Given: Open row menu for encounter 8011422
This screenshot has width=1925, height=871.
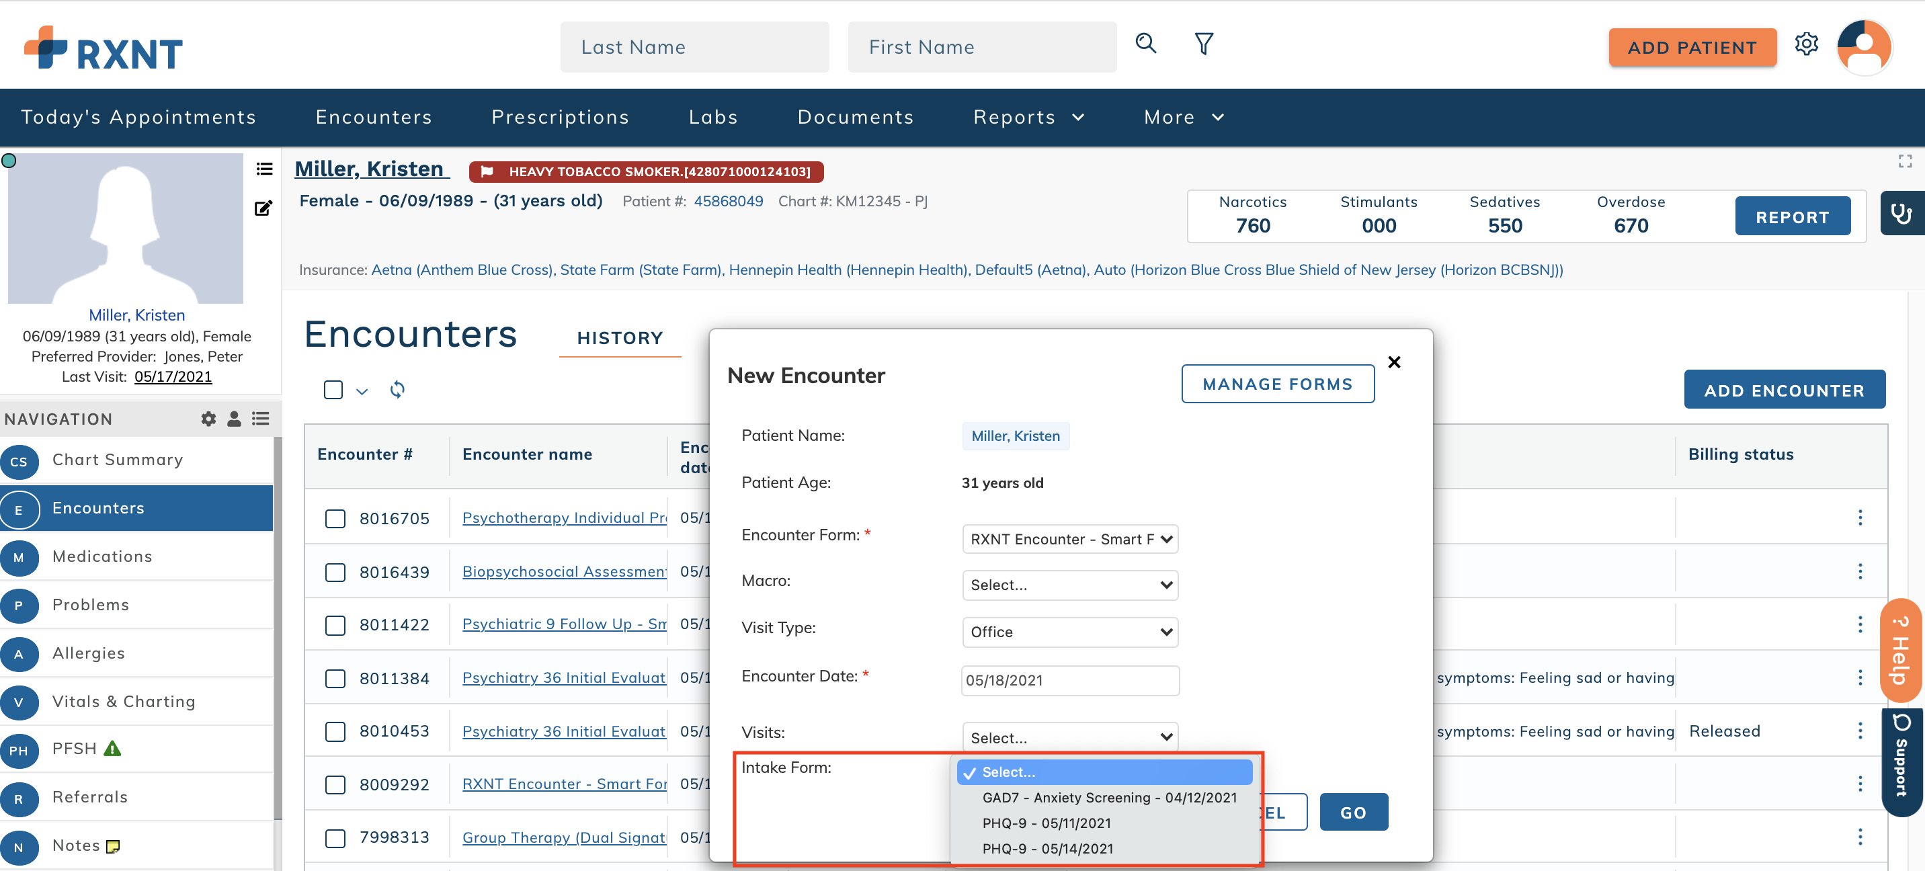Looking at the screenshot, I should [x=1860, y=624].
